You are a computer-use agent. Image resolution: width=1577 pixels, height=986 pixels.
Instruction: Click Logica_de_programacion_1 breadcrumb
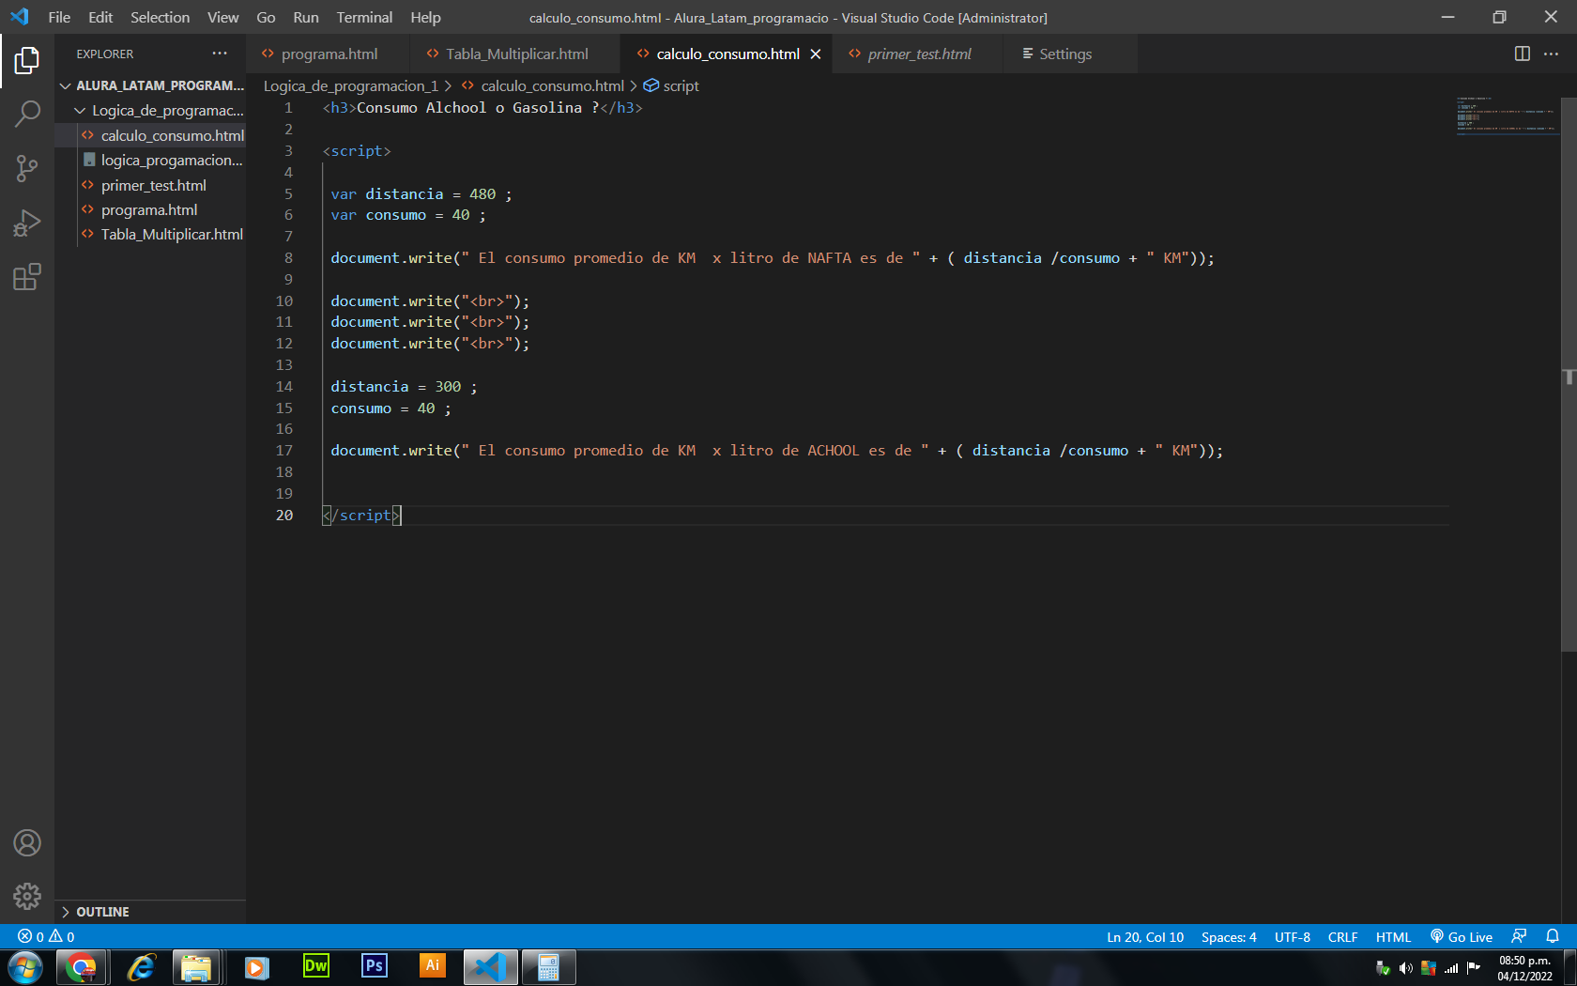pyautogui.click(x=351, y=85)
